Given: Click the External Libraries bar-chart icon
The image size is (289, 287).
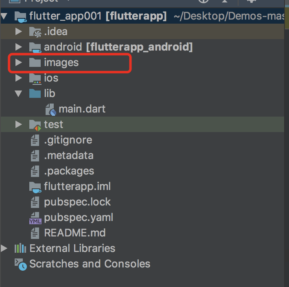Looking at the screenshot, I should [x=20, y=248].
